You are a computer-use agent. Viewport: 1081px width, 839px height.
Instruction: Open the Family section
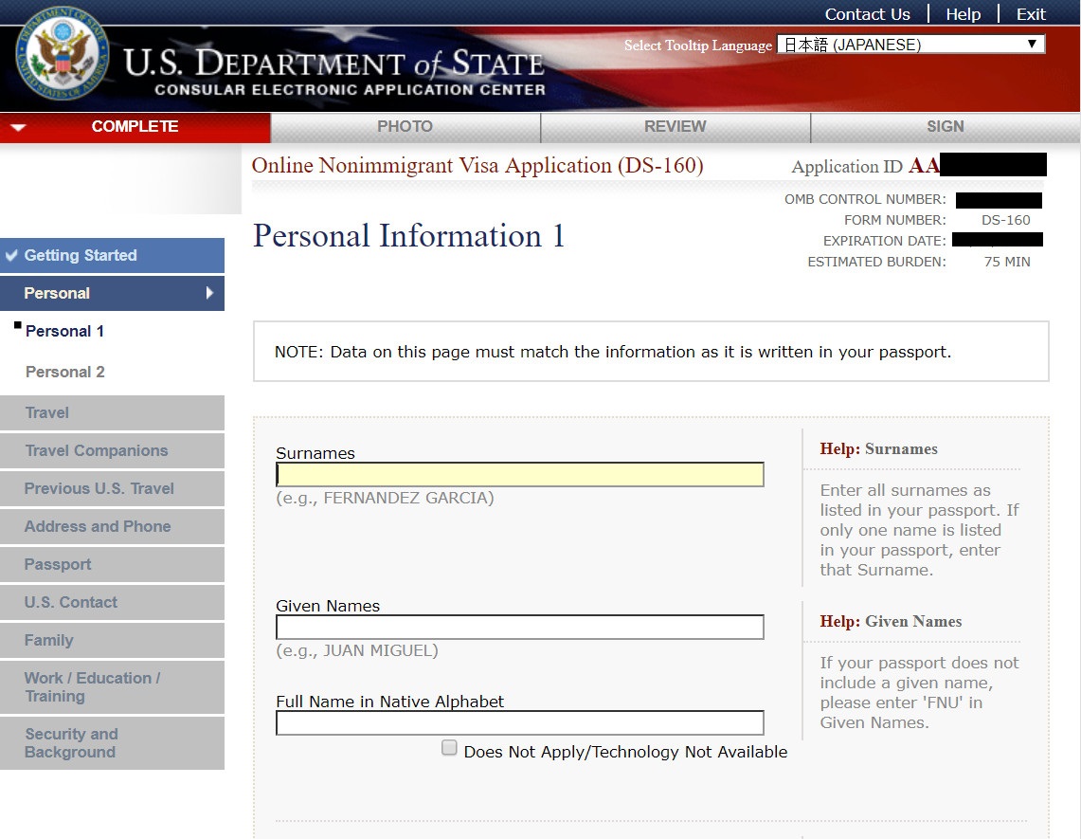113,640
